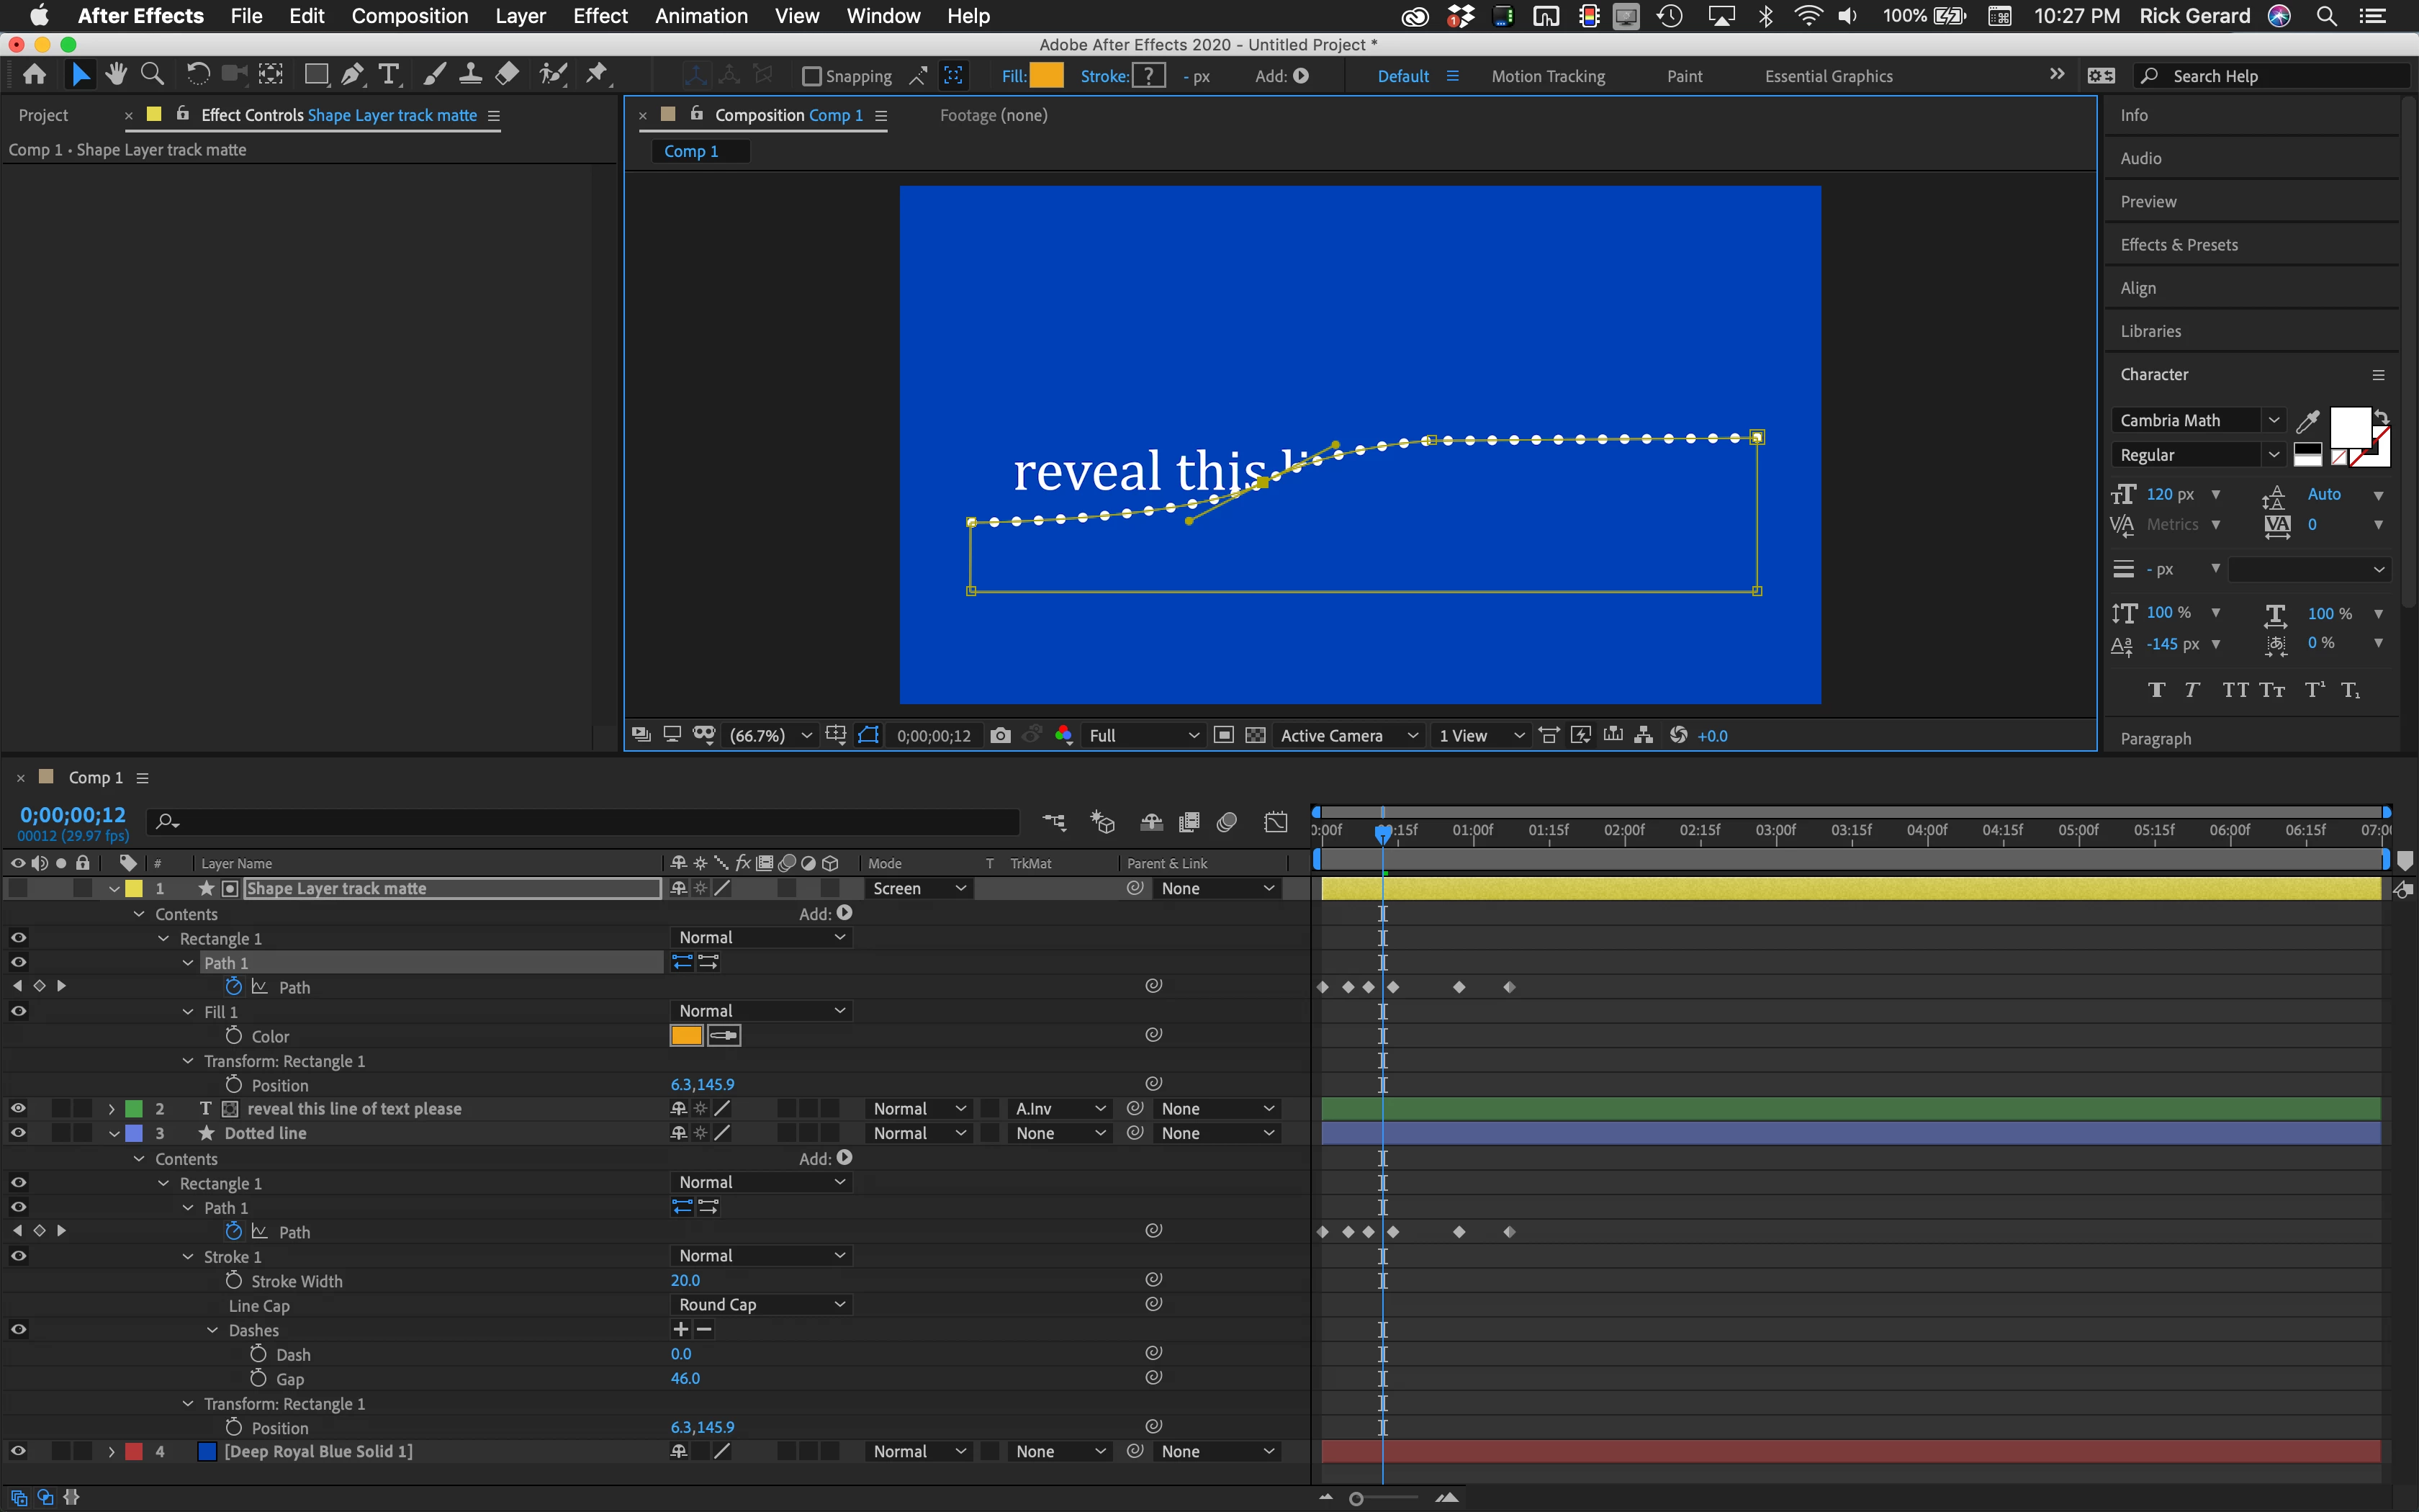This screenshot has width=2419, height=1512.
Task: Toggle the transparency grid in viewer
Action: (1256, 736)
